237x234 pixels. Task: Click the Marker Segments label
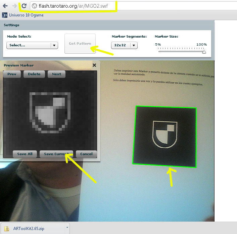pos(129,37)
